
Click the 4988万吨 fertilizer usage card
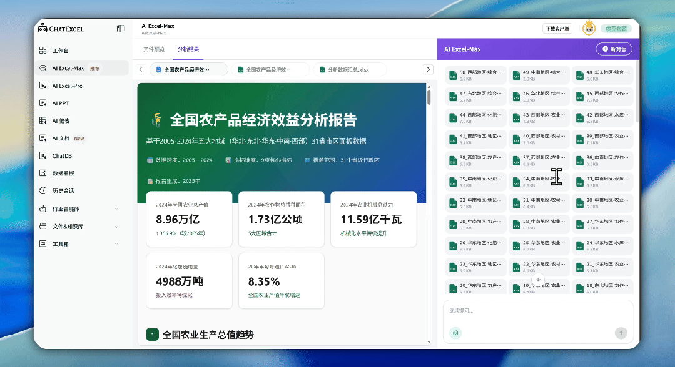[189, 281]
